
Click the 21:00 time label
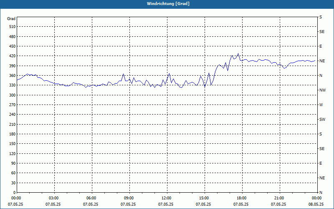tap(279, 198)
